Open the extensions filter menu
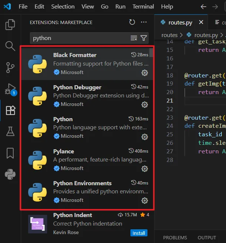 coord(143,38)
